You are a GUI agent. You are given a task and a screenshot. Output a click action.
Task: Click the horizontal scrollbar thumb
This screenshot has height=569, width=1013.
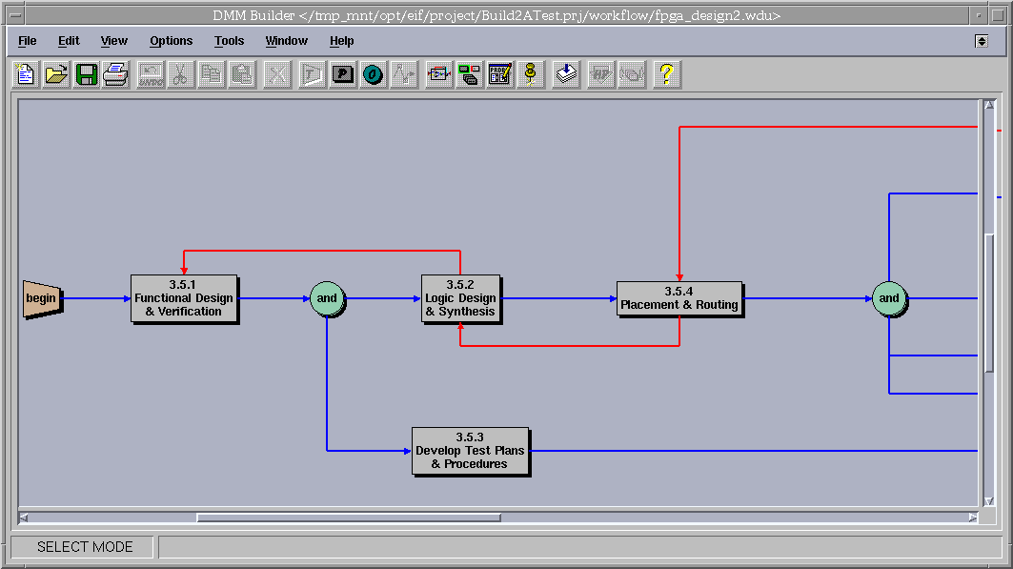click(x=348, y=518)
